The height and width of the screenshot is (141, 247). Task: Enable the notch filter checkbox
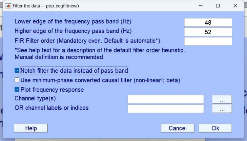(17, 71)
